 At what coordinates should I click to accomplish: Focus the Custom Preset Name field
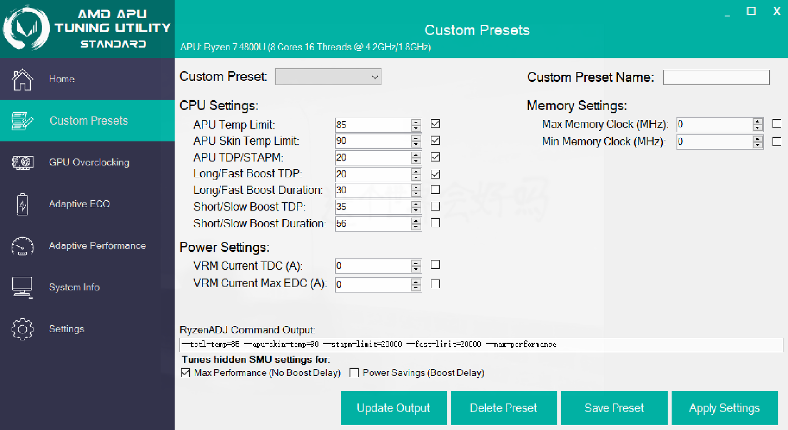[x=716, y=77]
